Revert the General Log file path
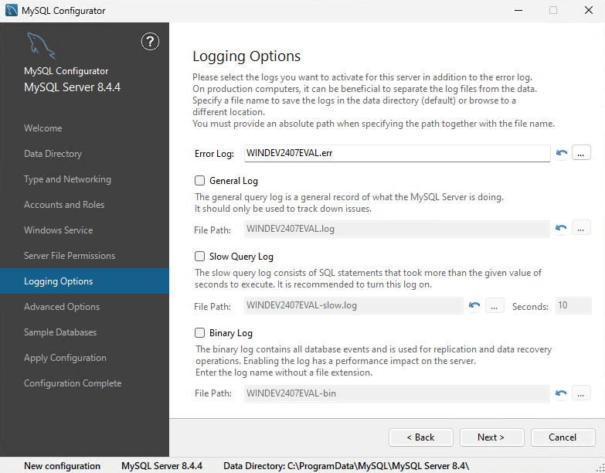The height and width of the screenshot is (473, 605). point(561,229)
